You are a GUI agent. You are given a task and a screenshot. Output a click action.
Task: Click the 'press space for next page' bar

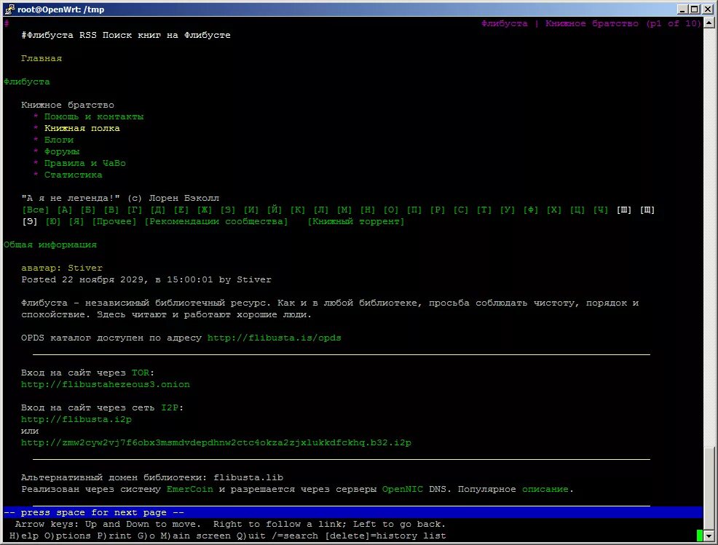pyautogui.click(x=352, y=512)
